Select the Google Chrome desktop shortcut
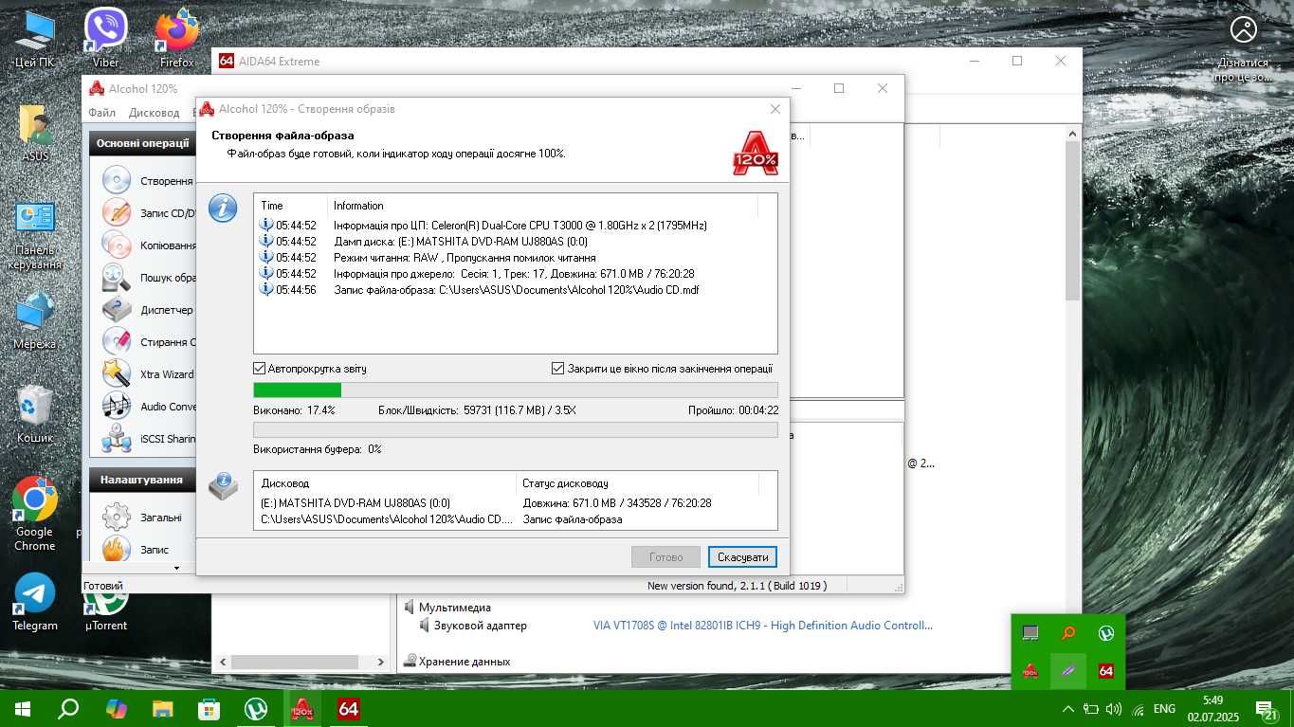 click(x=35, y=514)
